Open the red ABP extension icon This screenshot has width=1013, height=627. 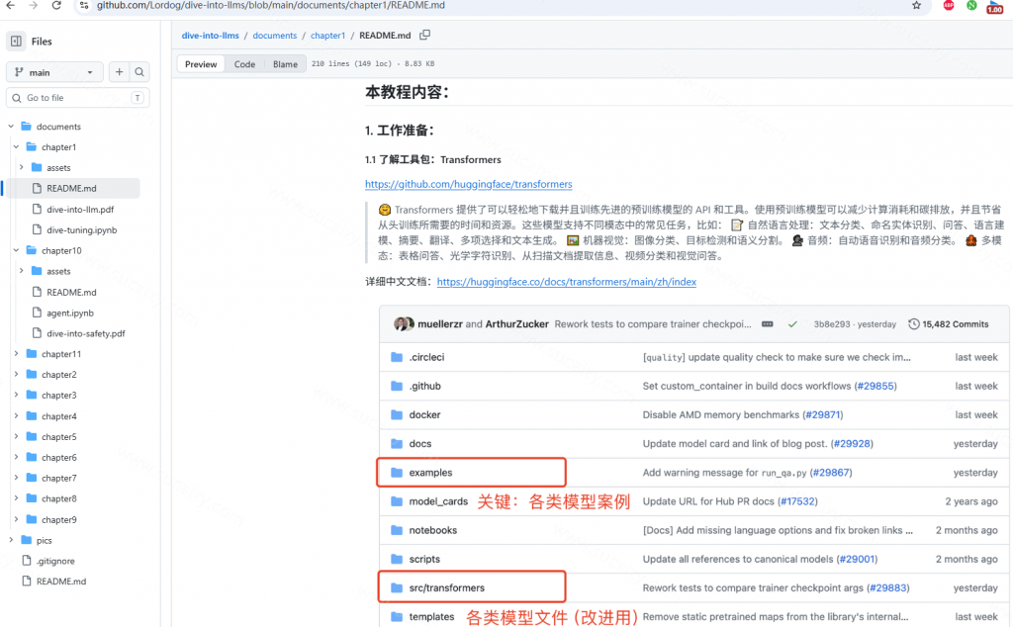pyautogui.click(x=949, y=5)
